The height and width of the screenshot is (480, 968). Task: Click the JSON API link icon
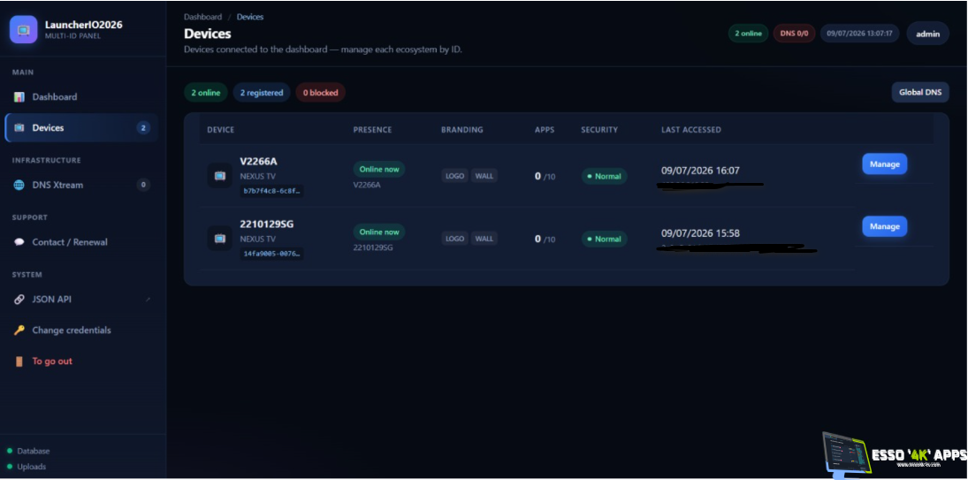[x=19, y=300]
